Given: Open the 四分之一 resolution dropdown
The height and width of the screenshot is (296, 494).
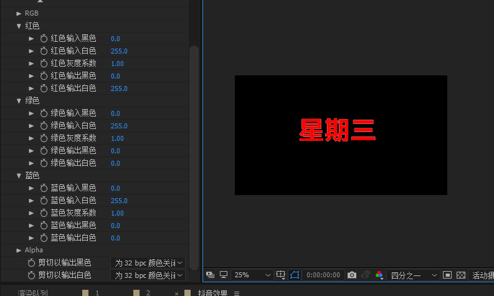Looking at the screenshot, I should [413, 275].
